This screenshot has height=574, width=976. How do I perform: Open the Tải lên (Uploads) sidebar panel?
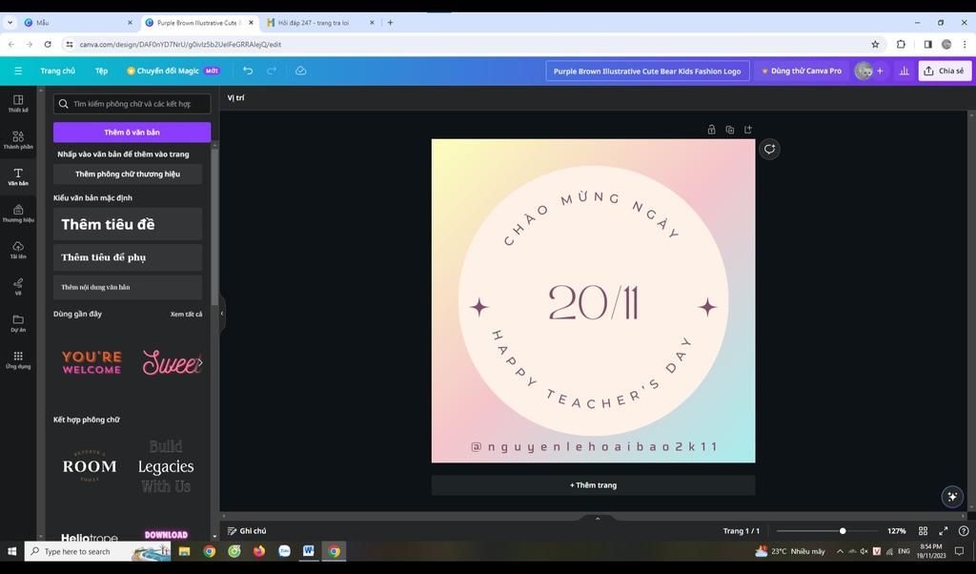18,249
